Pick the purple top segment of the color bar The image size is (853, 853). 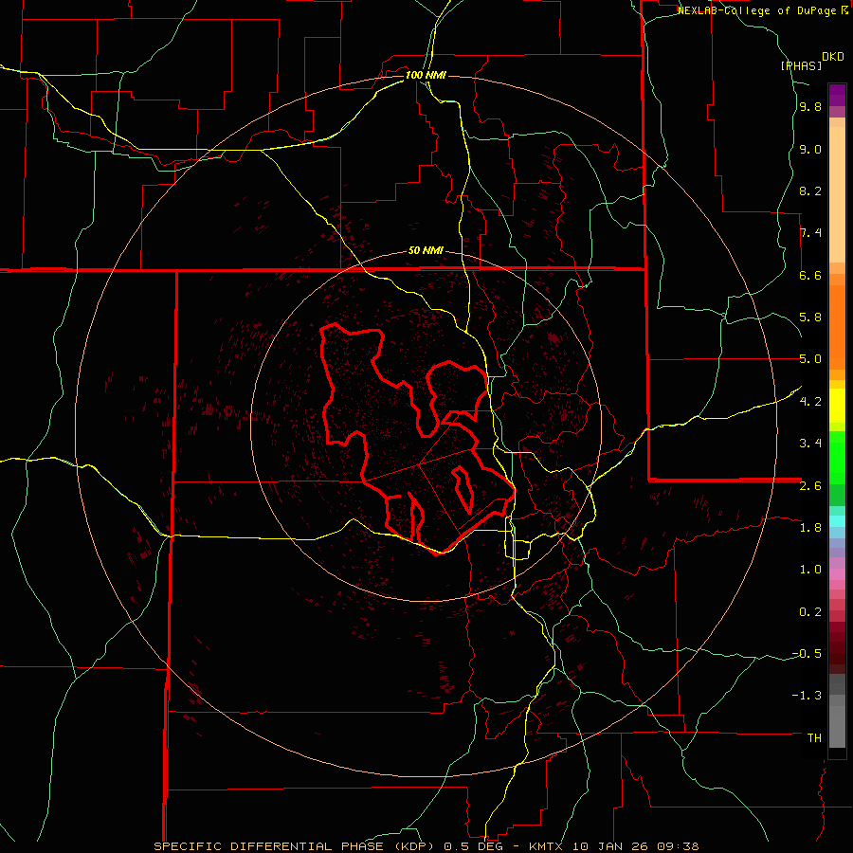(x=837, y=95)
